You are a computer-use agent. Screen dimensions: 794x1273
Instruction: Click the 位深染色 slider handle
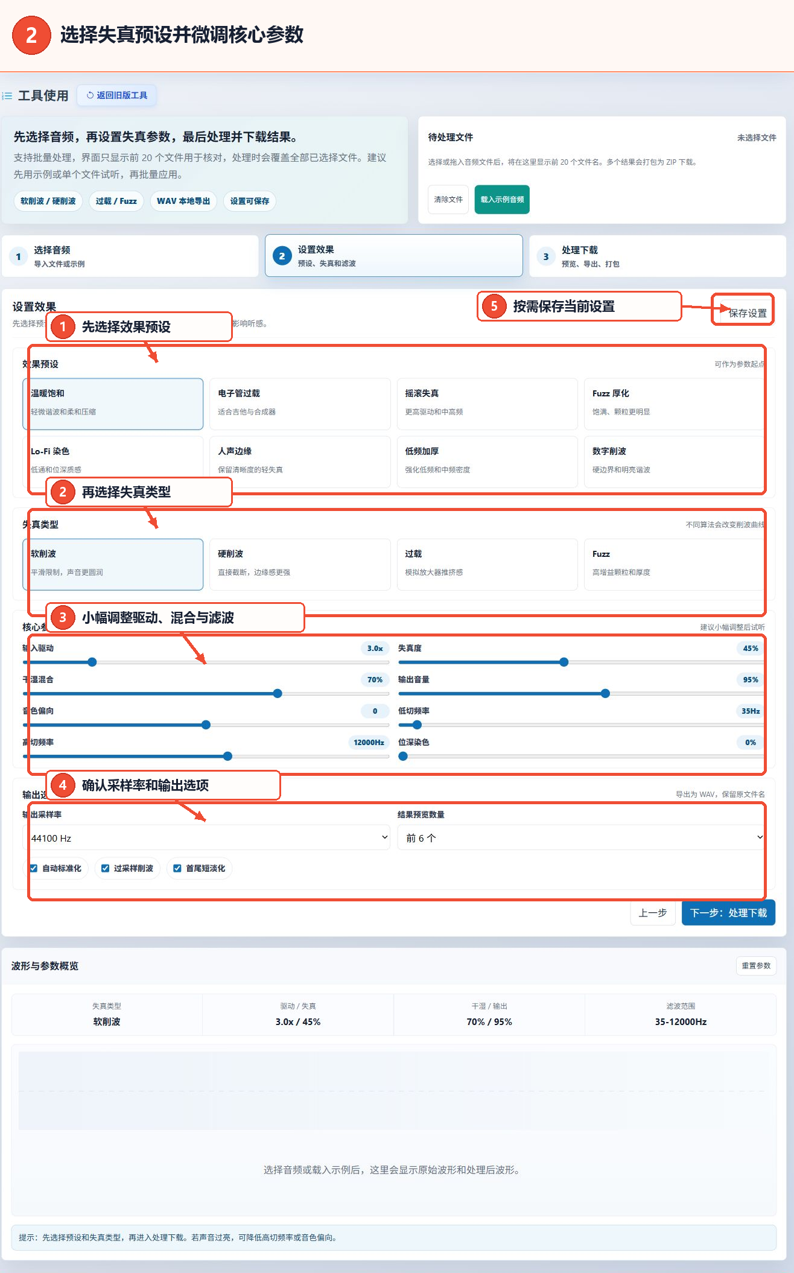pos(403,756)
